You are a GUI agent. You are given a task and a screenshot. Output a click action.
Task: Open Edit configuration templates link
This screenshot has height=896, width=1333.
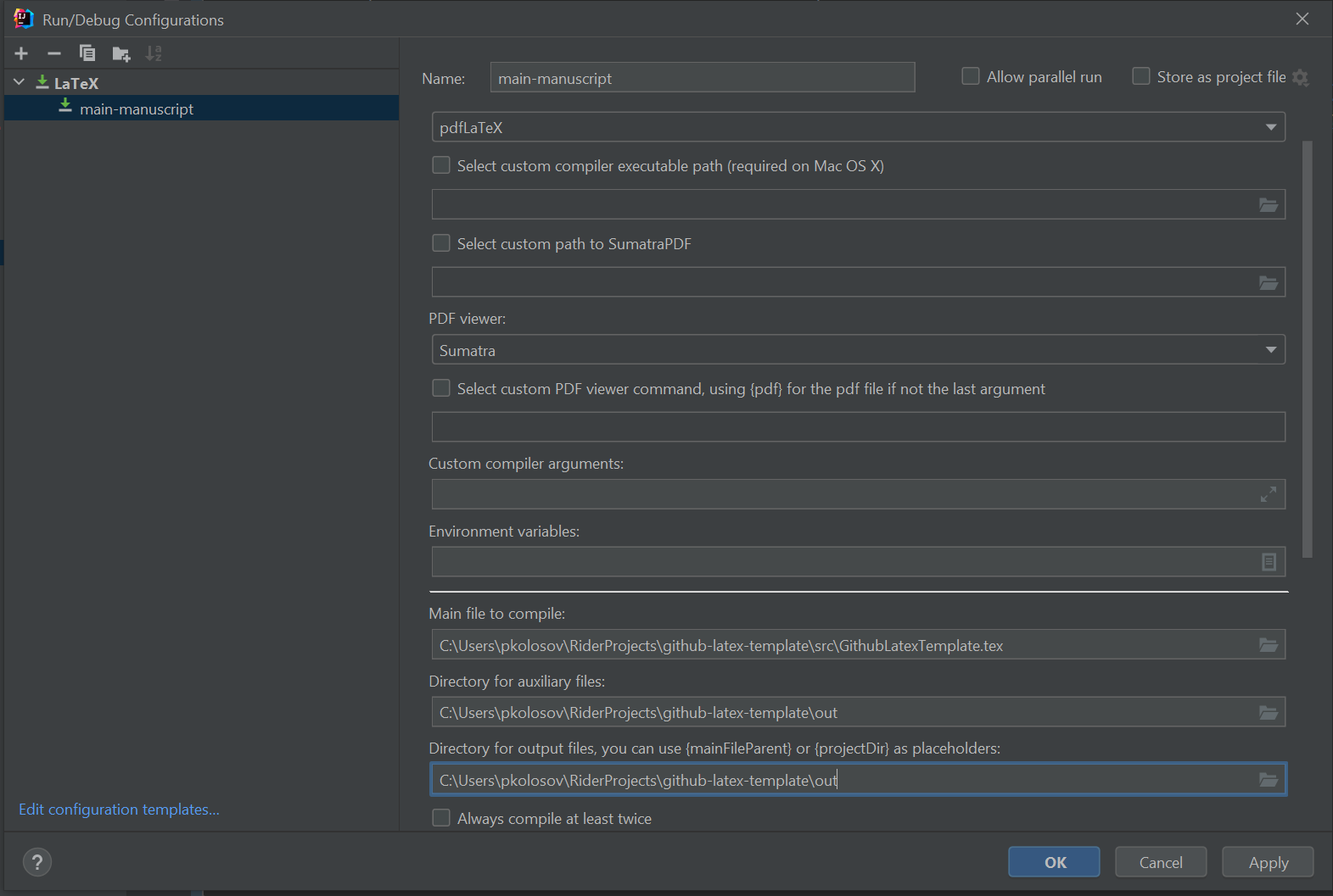click(x=119, y=810)
